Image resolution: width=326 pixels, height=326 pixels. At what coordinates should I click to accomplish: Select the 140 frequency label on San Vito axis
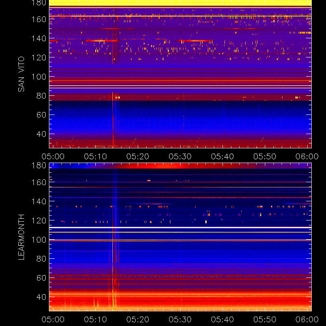39,38
